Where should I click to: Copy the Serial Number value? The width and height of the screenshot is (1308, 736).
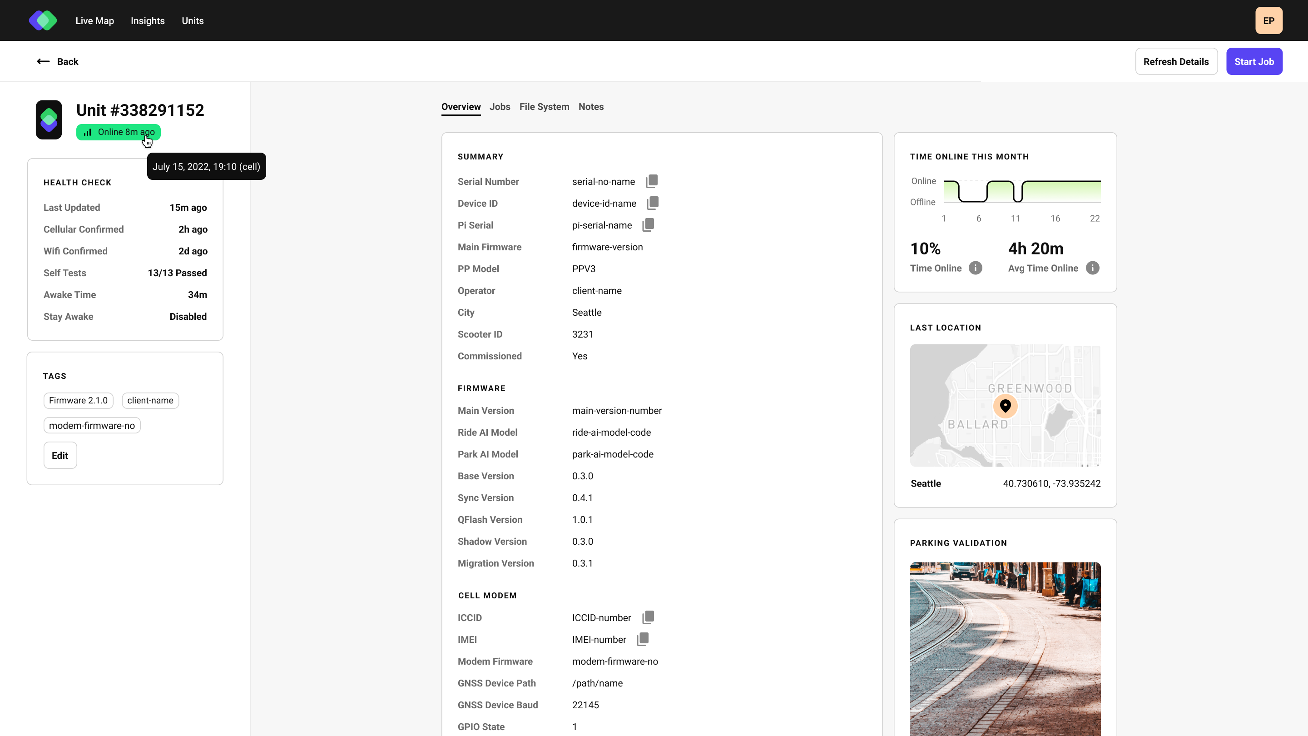tap(652, 181)
